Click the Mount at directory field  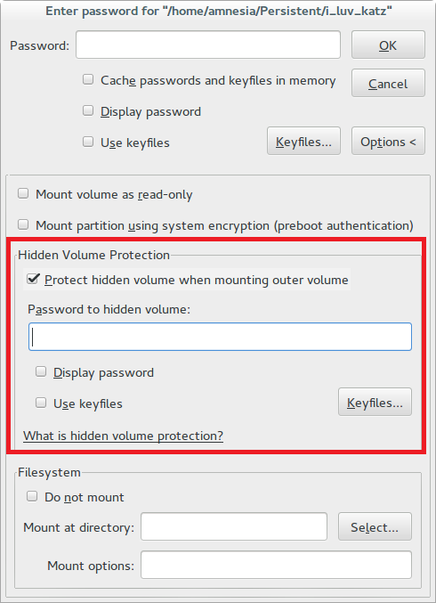point(234,526)
